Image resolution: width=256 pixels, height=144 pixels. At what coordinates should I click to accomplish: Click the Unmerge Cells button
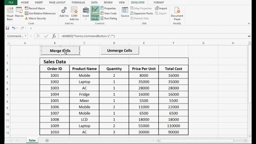[120, 50]
